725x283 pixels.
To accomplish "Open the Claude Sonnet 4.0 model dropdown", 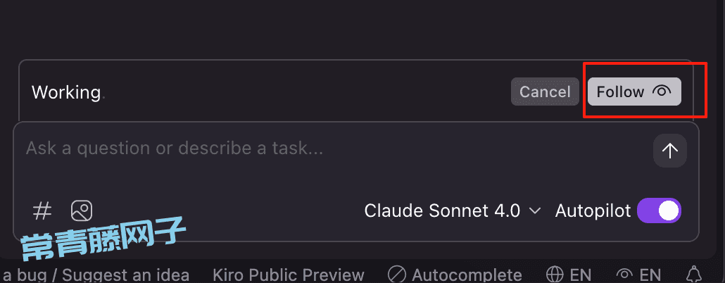I will click(452, 211).
